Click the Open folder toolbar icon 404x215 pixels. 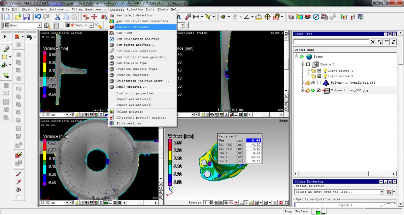[x=18, y=17]
